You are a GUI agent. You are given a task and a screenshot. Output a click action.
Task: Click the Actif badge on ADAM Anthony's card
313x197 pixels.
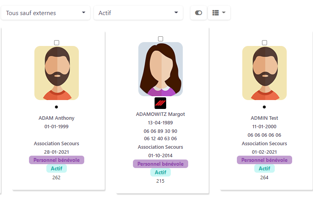(56, 168)
